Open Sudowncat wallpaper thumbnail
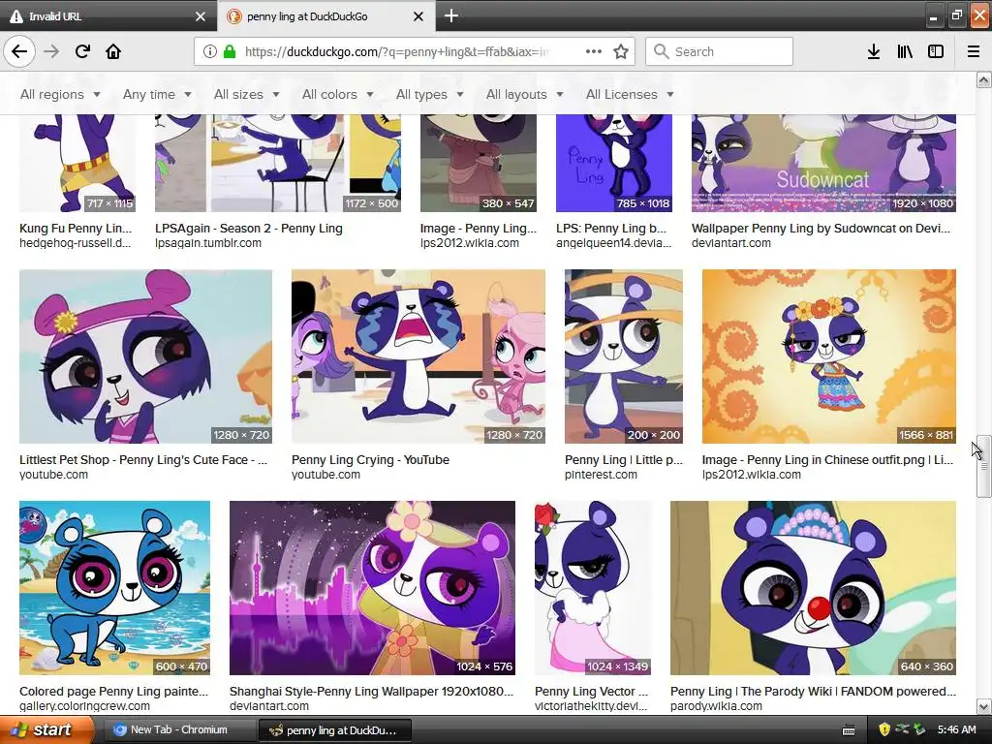Viewport: 992px width, 744px height. (823, 163)
